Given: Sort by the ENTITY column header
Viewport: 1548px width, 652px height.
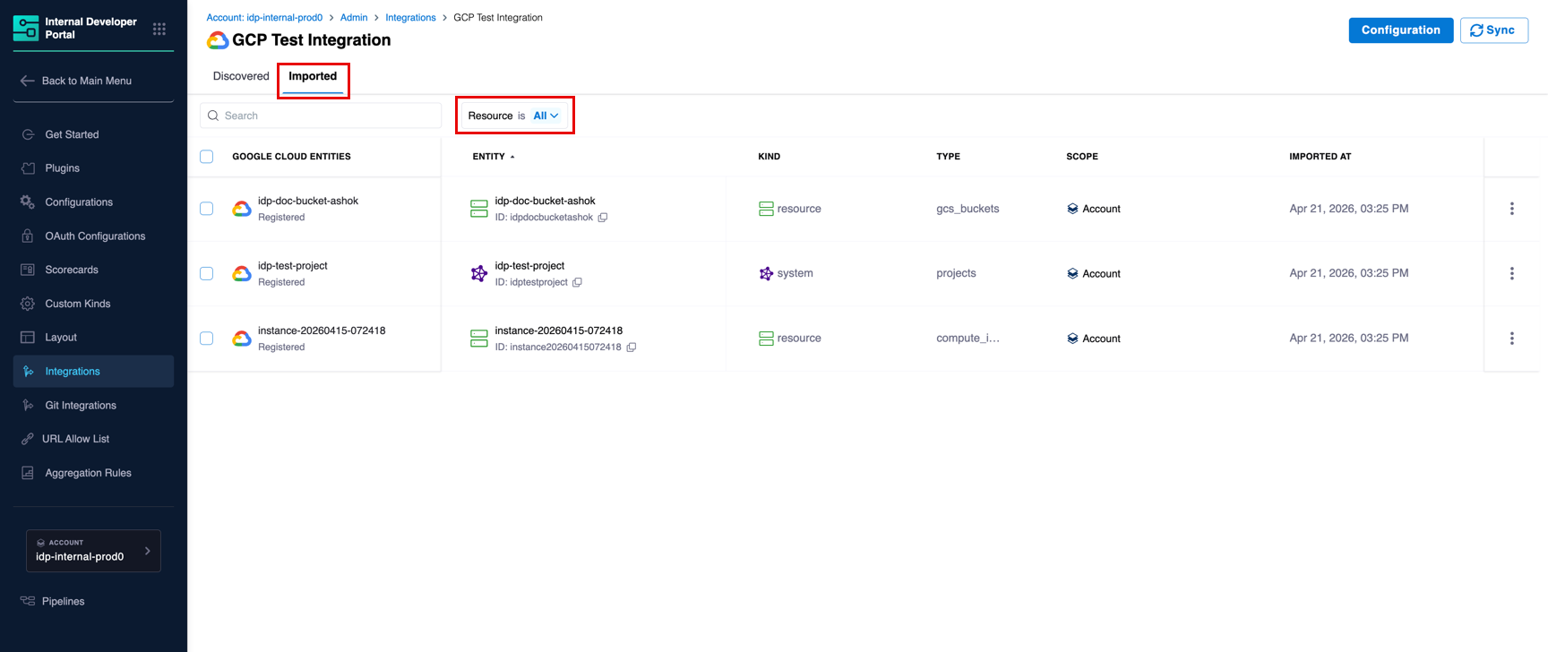Looking at the screenshot, I should tap(494, 157).
